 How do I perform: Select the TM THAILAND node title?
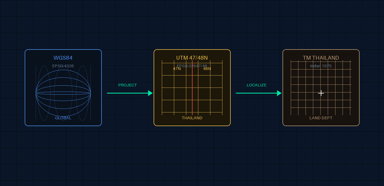pyautogui.click(x=321, y=58)
